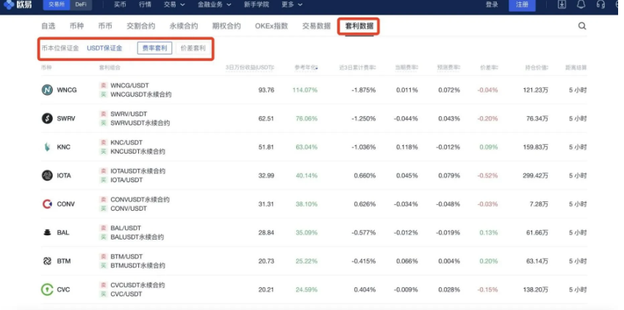Open notifications bell icon
This screenshot has width=624, height=310.
coord(581,4)
